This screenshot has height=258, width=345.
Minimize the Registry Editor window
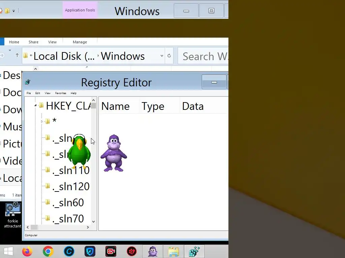214,82
